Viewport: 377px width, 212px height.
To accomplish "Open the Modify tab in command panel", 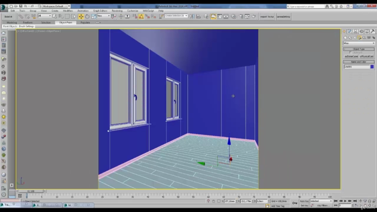I will (x=350, y=31).
